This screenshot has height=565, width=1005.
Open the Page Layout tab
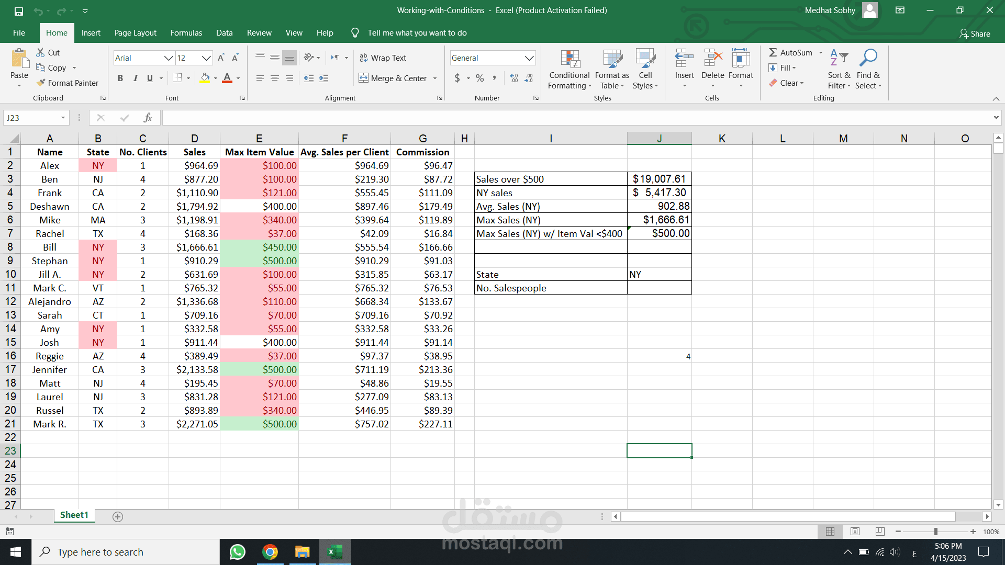click(x=135, y=32)
